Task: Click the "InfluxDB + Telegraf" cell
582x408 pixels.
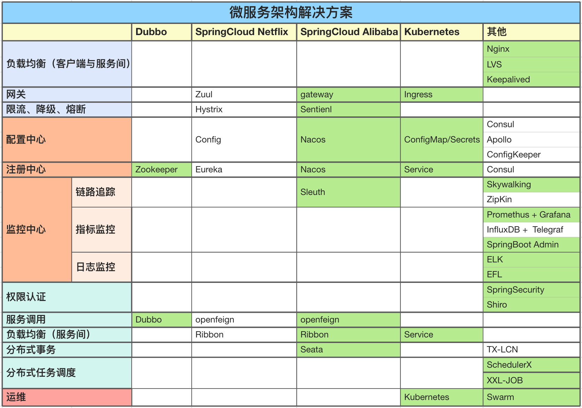Action: click(532, 230)
